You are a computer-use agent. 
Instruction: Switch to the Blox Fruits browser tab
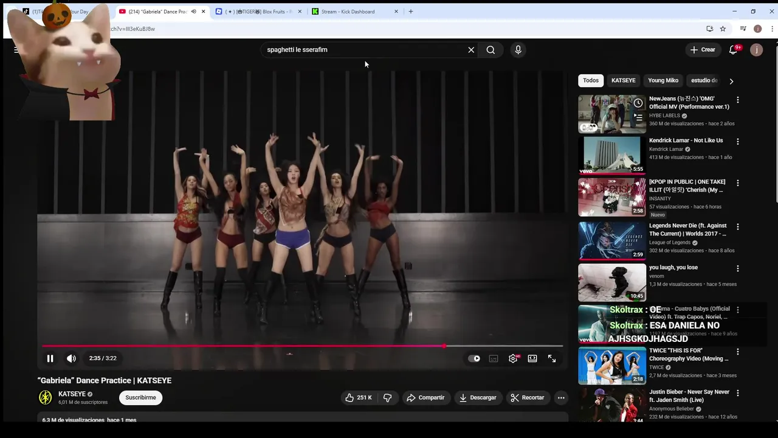(x=258, y=12)
